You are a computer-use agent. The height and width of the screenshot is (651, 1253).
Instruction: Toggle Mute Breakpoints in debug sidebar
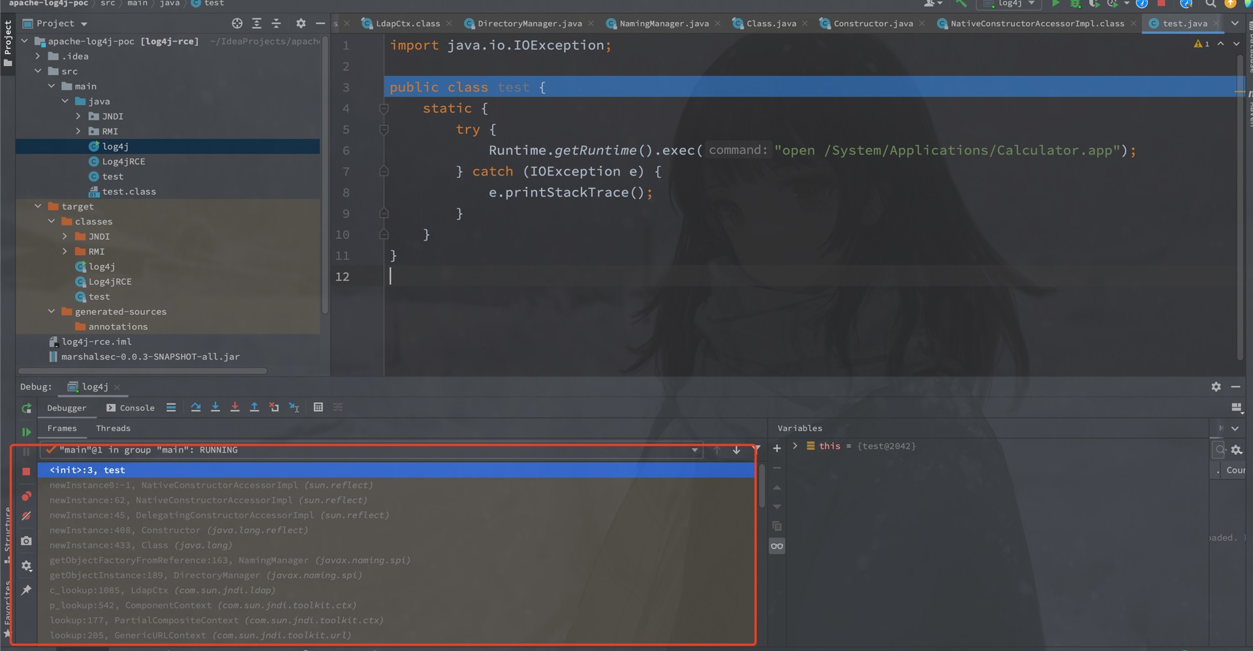click(x=26, y=516)
